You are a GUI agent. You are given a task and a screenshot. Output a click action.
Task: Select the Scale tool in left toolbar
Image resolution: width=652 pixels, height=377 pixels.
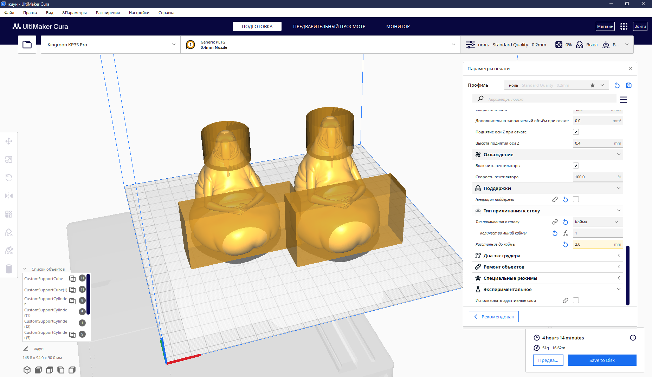pos(9,159)
